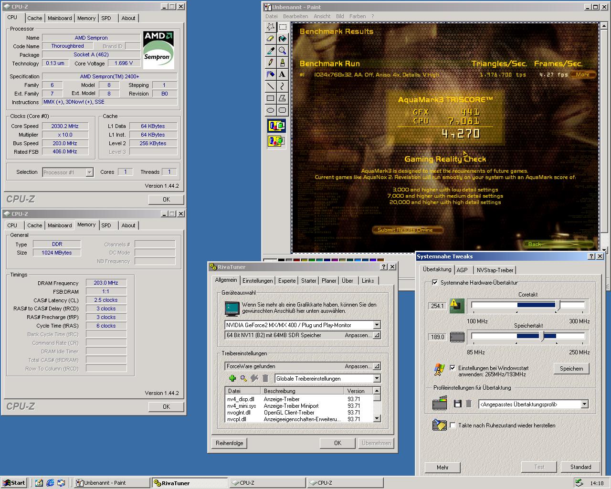Image resolution: width=611 pixels, height=489 pixels.
Task: Open the Processor #1 selection dropdown
Action: [x=89, y=172]
